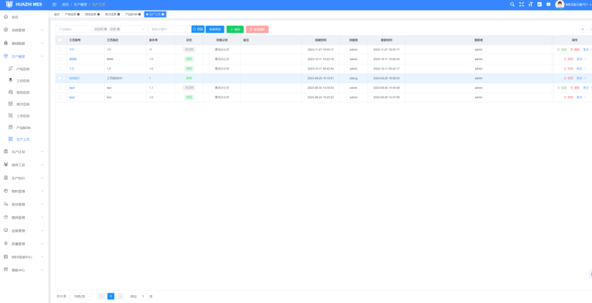Screen dimensions: 592x303
Task: Click the blue 查询 search button
Action: 197,29
